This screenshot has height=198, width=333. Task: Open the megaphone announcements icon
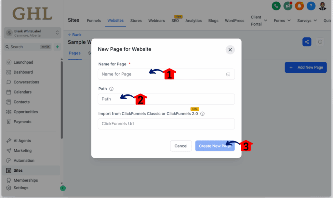pyautogui.click(x=288, y=6)
